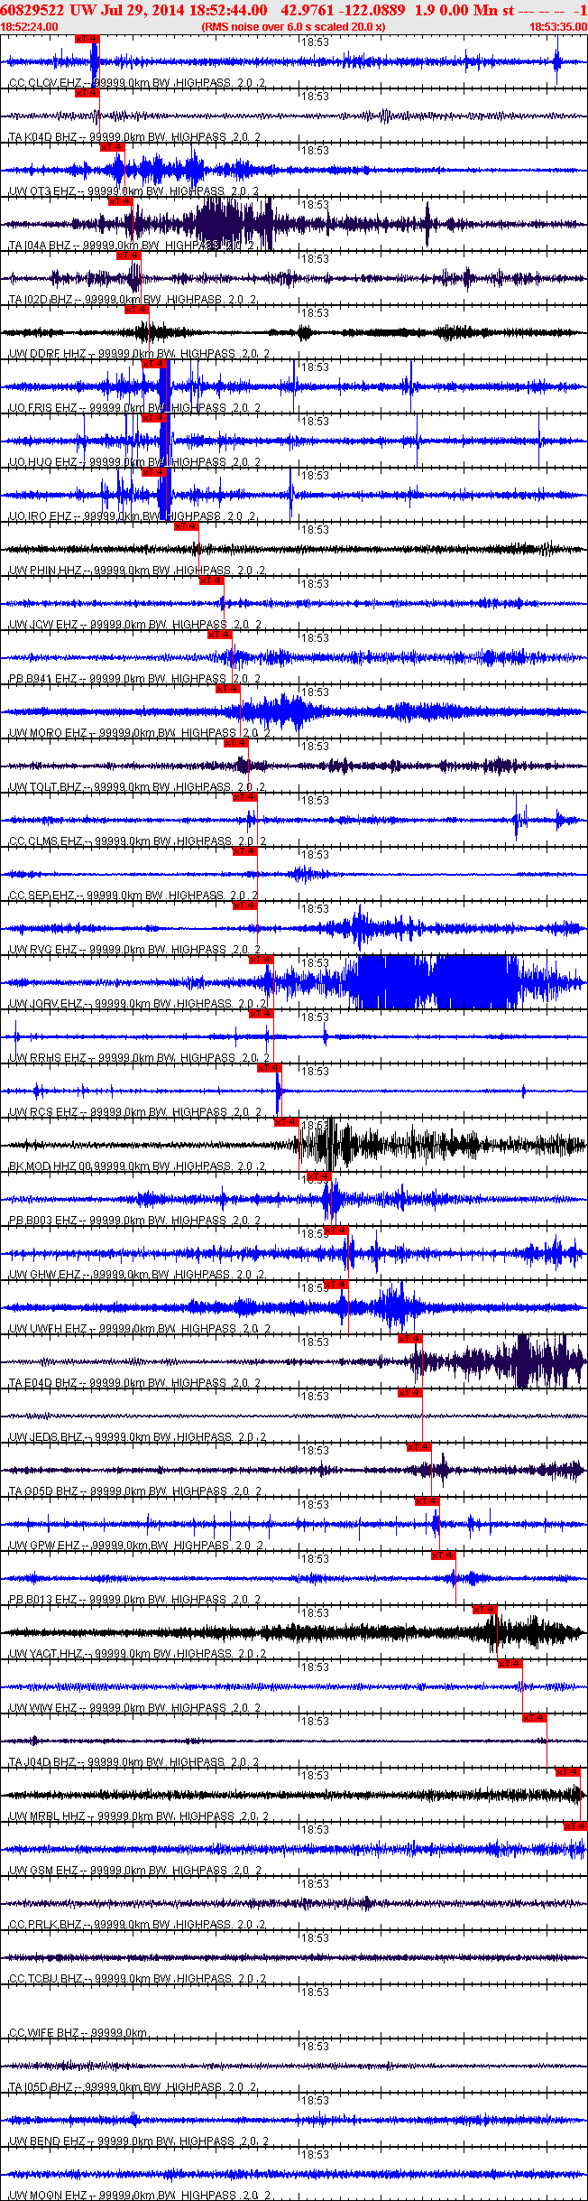588x2201 pixels.
Task: Click the 'BK.MOD.HHZ' station label
Action: (x=42, y=1166)
